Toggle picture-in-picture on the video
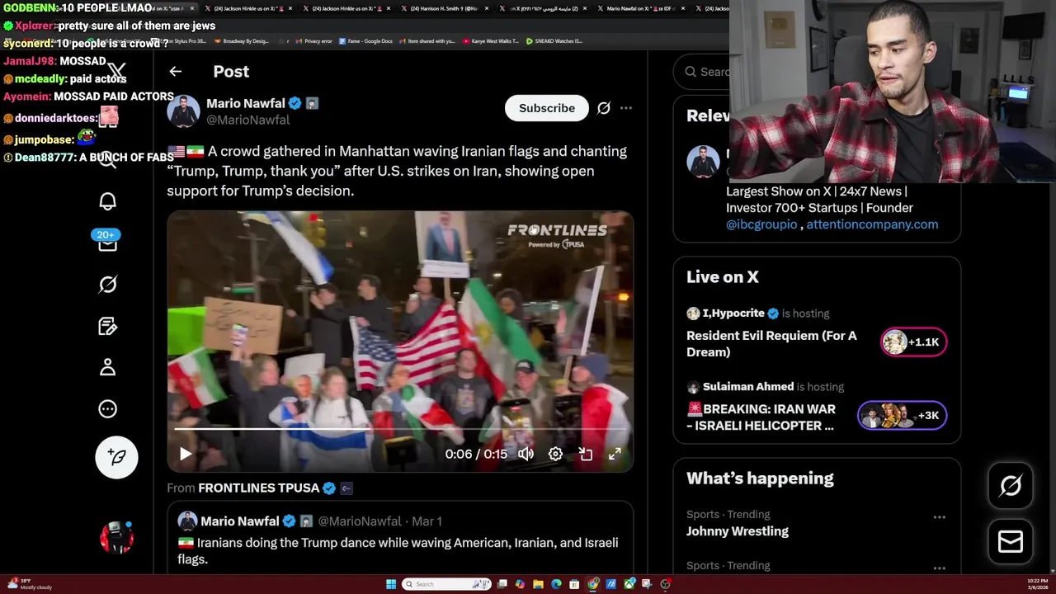1056x594 pixels. pyautogui.click(x=585, y=454)
